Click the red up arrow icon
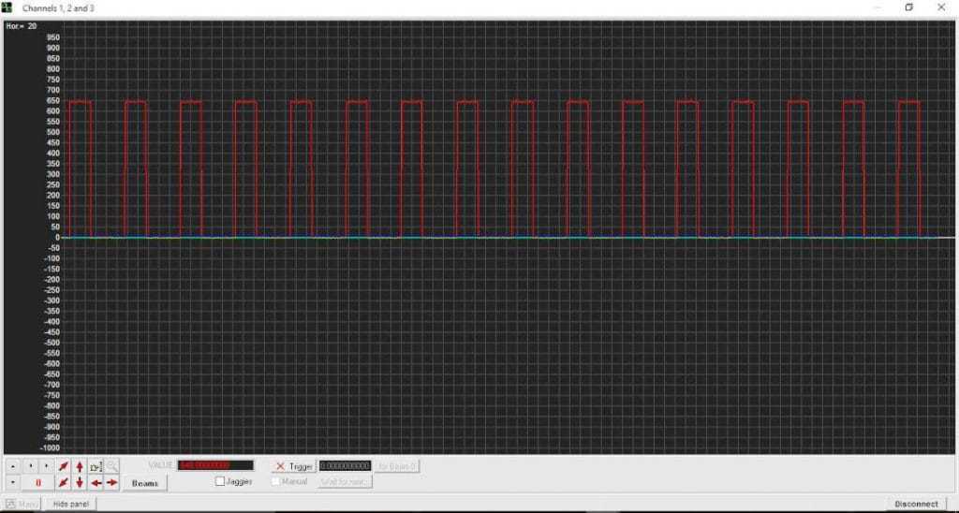 click(x=80, y=466)
